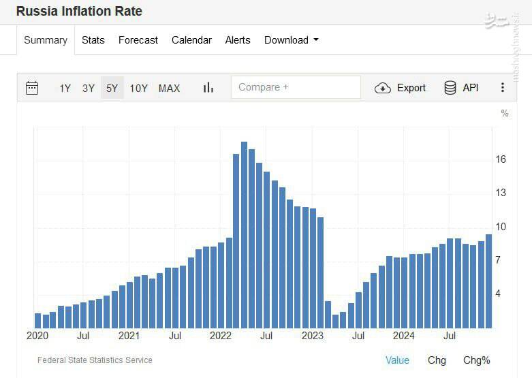Open the calendar date range icon

(32, 88)
